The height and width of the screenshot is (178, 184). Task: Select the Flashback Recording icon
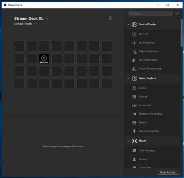point(135,114)
